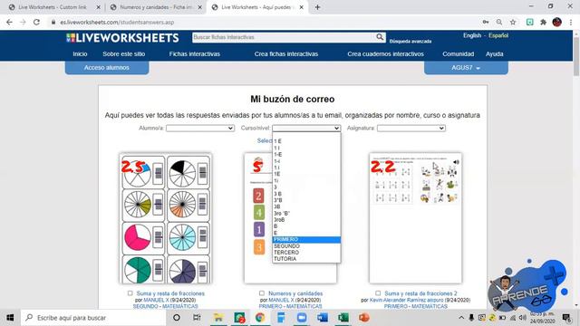Select TERCERO in the course list
The height and width of the screenshot is (326, 580).
[x=306, y=253]
